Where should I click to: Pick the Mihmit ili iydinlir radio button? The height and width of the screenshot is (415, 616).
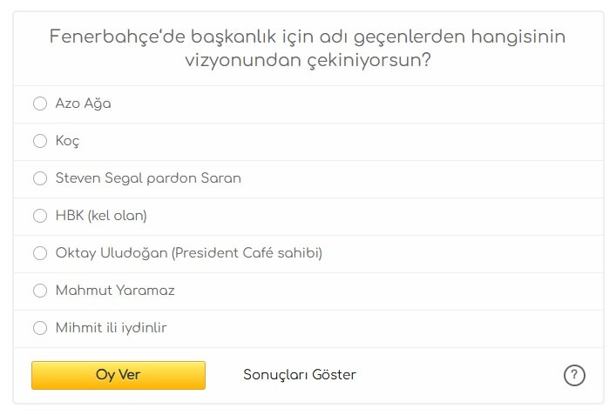[39, 328]
